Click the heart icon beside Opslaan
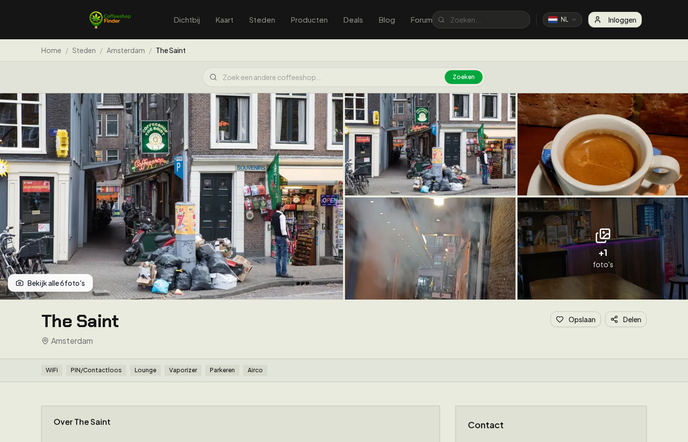Screen dimensions: 688x442 click(560, 319)
